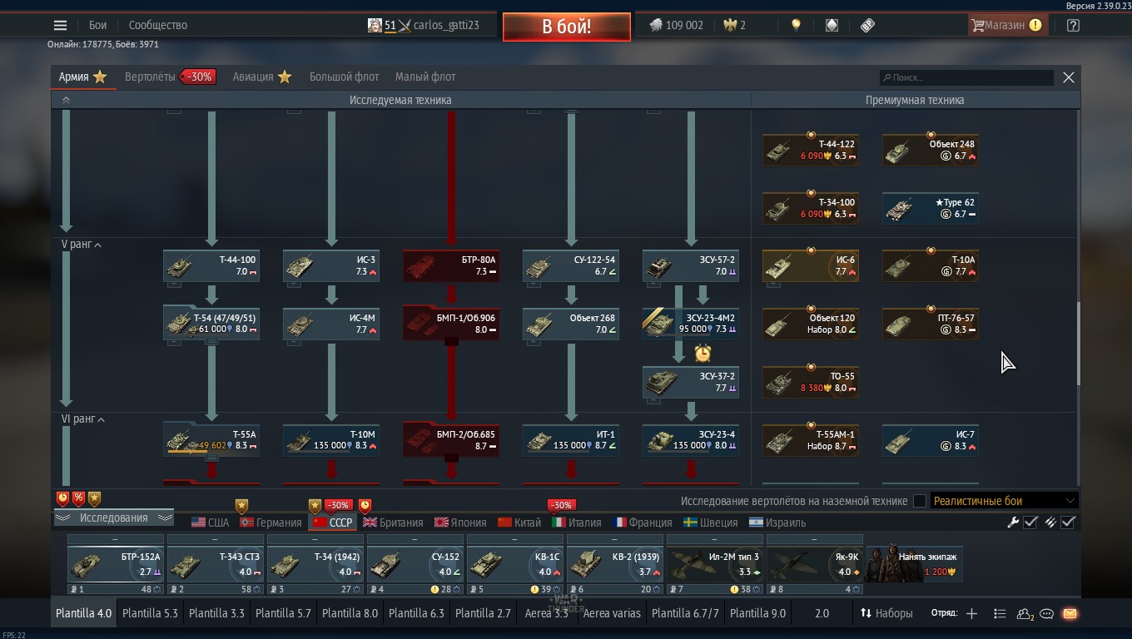
Task: Open the contacts icon
Action: pyautogui.click(x=1025, y=613)
